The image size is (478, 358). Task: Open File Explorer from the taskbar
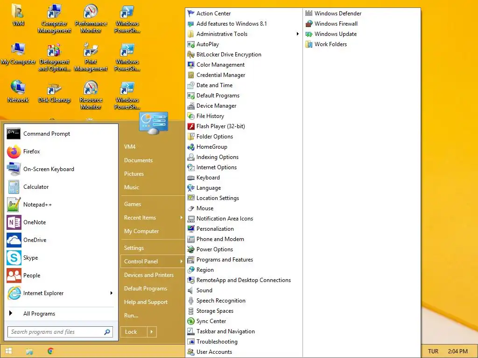[x=29, y=351]
